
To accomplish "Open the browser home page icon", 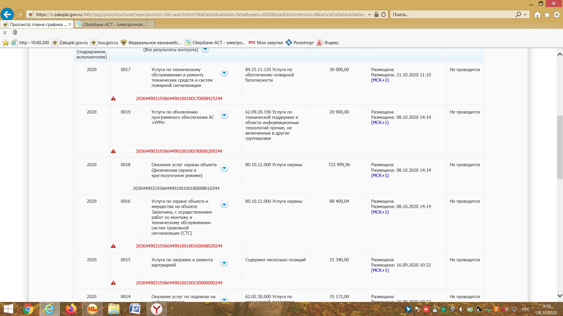I will [537, 15].
